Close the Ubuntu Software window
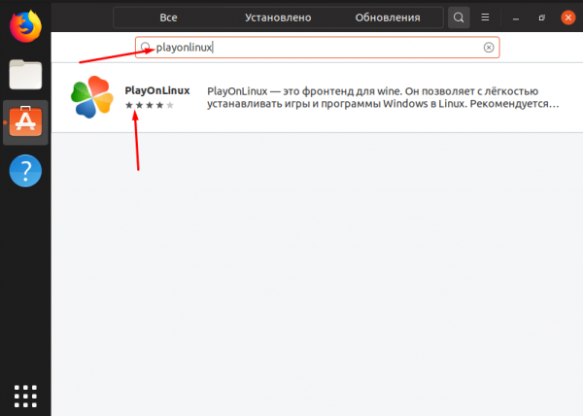The width and height of the screenshot is (583, 416). [x=568, y=17]
